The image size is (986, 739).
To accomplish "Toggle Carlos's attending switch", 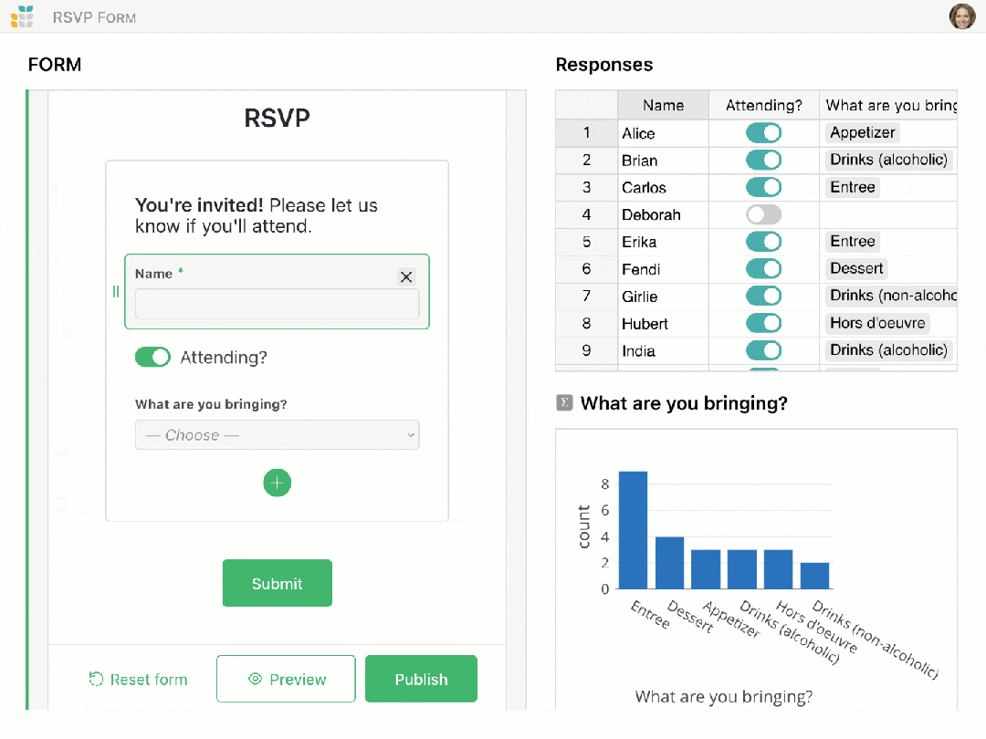I will click(x=763, y=187).
